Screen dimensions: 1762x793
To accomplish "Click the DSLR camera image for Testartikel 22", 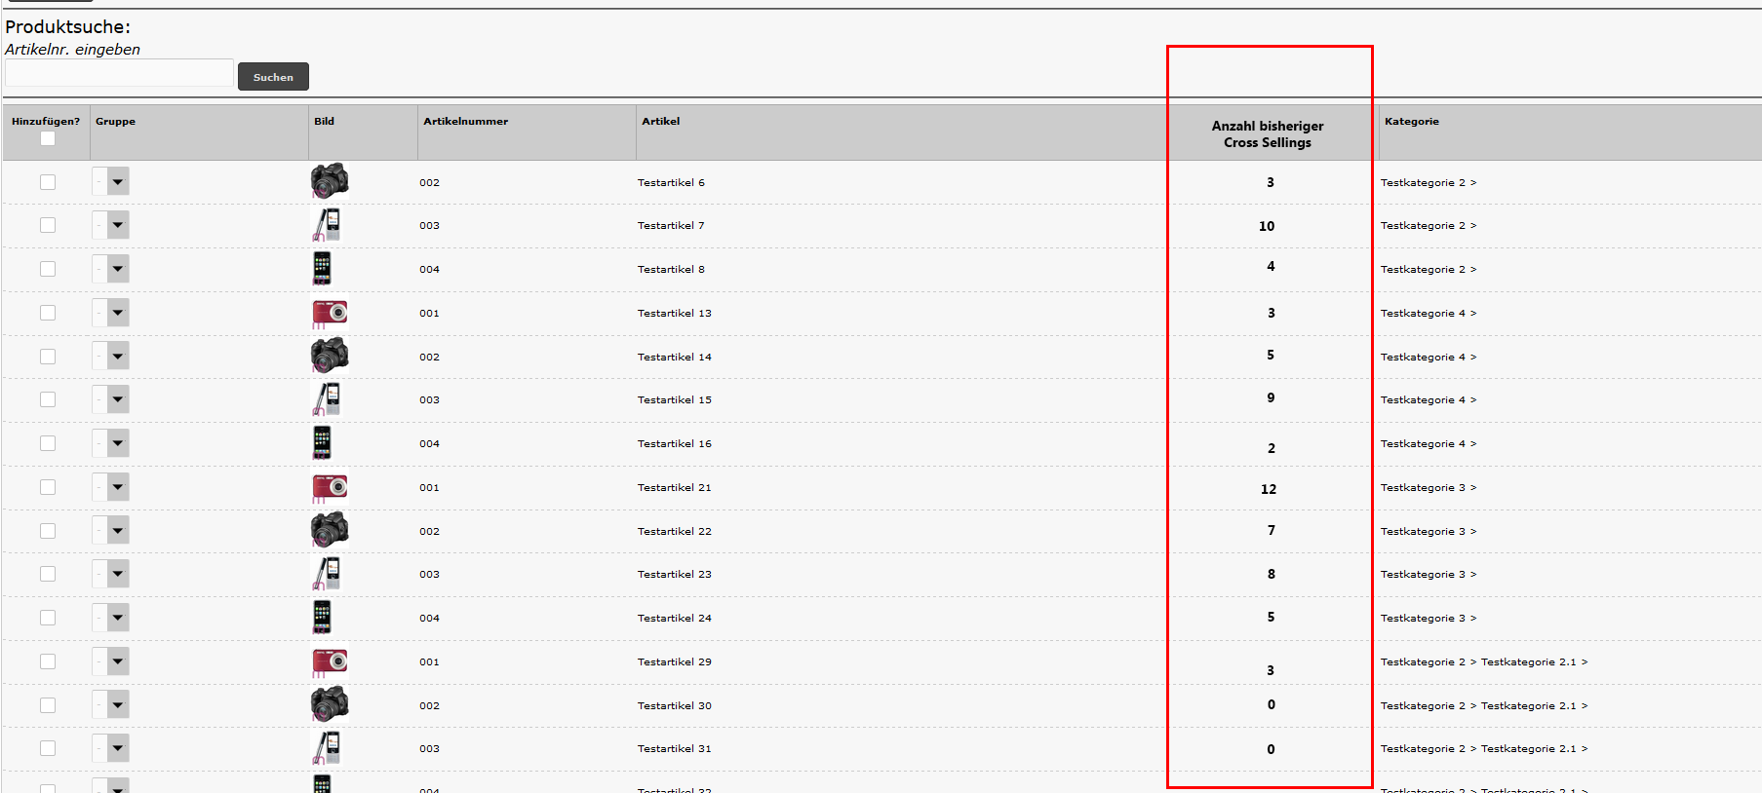I will pos(330,530).
